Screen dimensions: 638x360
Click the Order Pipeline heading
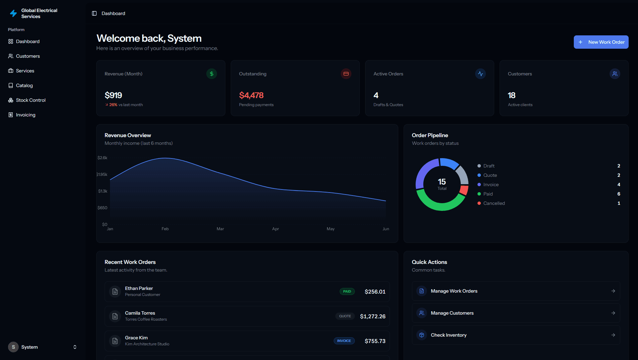pos(430,135)
